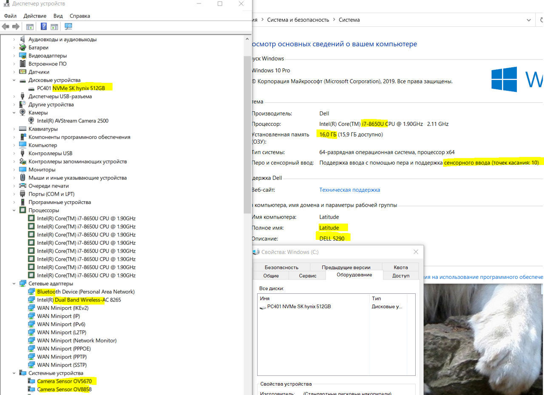
Task: Select the WAN Miniport (Network Monitor) entry
Action: click(x=76, y=341)
